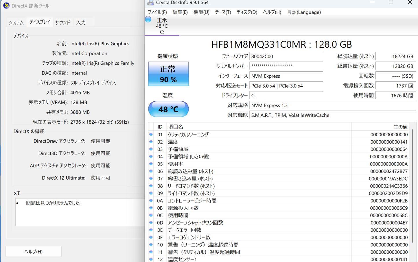Click the ドライブレター field showing C:
Screen dimensions: 418x262
point(286,96)
